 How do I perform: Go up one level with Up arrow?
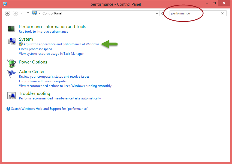coord(28,13)
